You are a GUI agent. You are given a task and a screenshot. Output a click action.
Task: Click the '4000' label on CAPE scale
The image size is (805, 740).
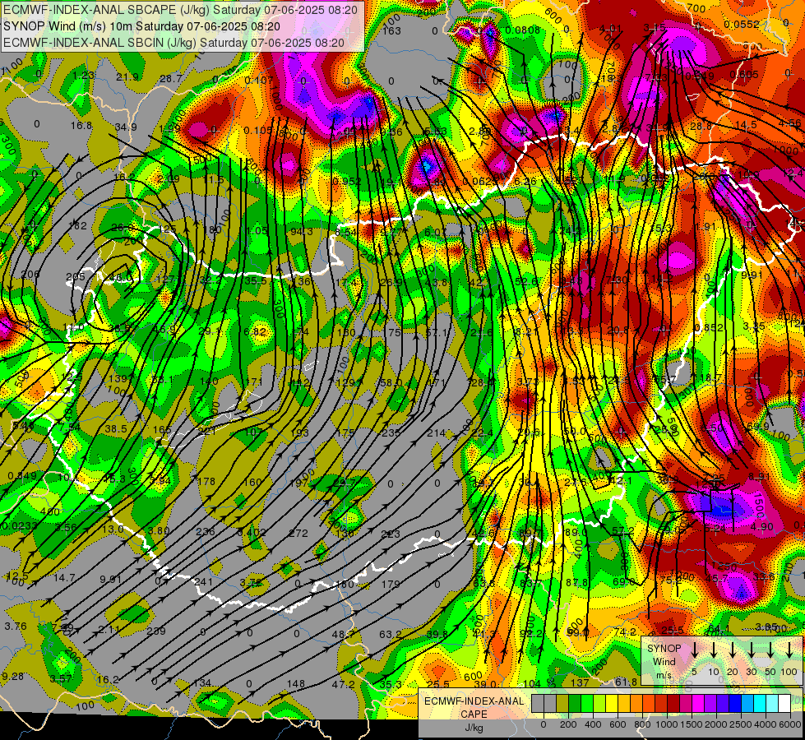click(766, 724)
